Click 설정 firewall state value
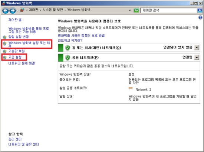Screen dimensions: 204x152 pyautogui.click(x=131, y=75)
